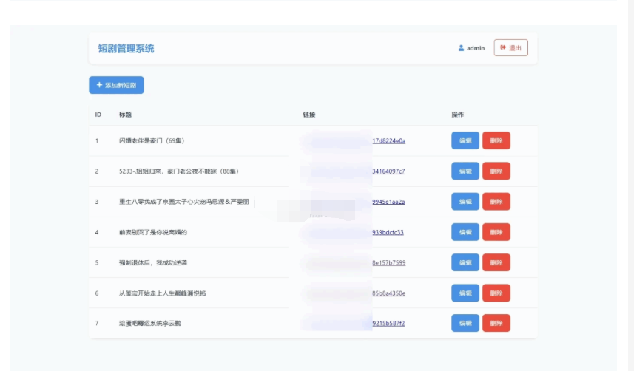Click the 操作 column header

point(458,115)
